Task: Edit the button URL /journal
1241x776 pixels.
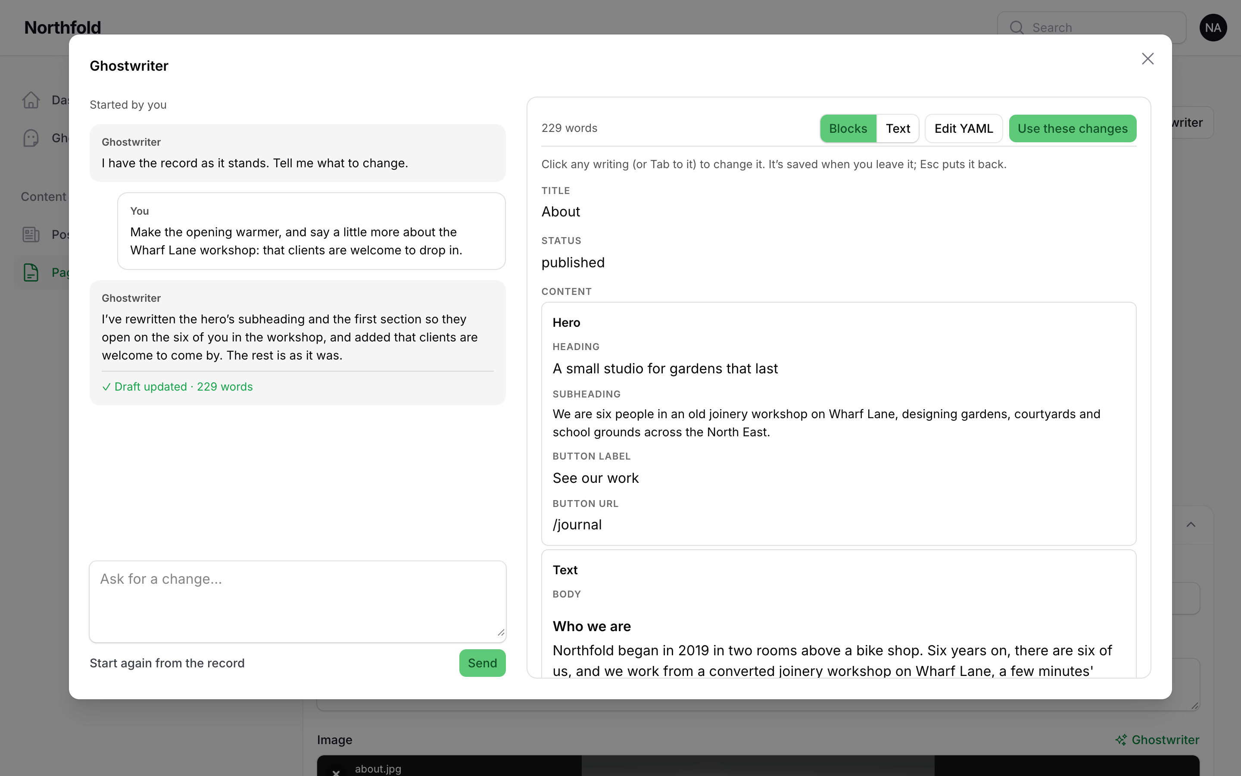Action: [x=577, y=525]
